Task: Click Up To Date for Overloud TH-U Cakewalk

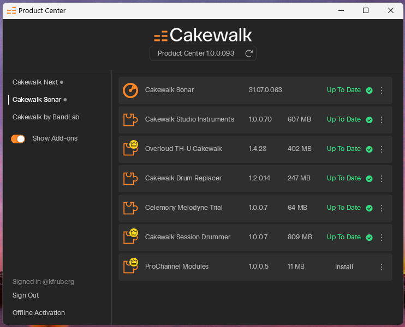Action: coord(343,149)
